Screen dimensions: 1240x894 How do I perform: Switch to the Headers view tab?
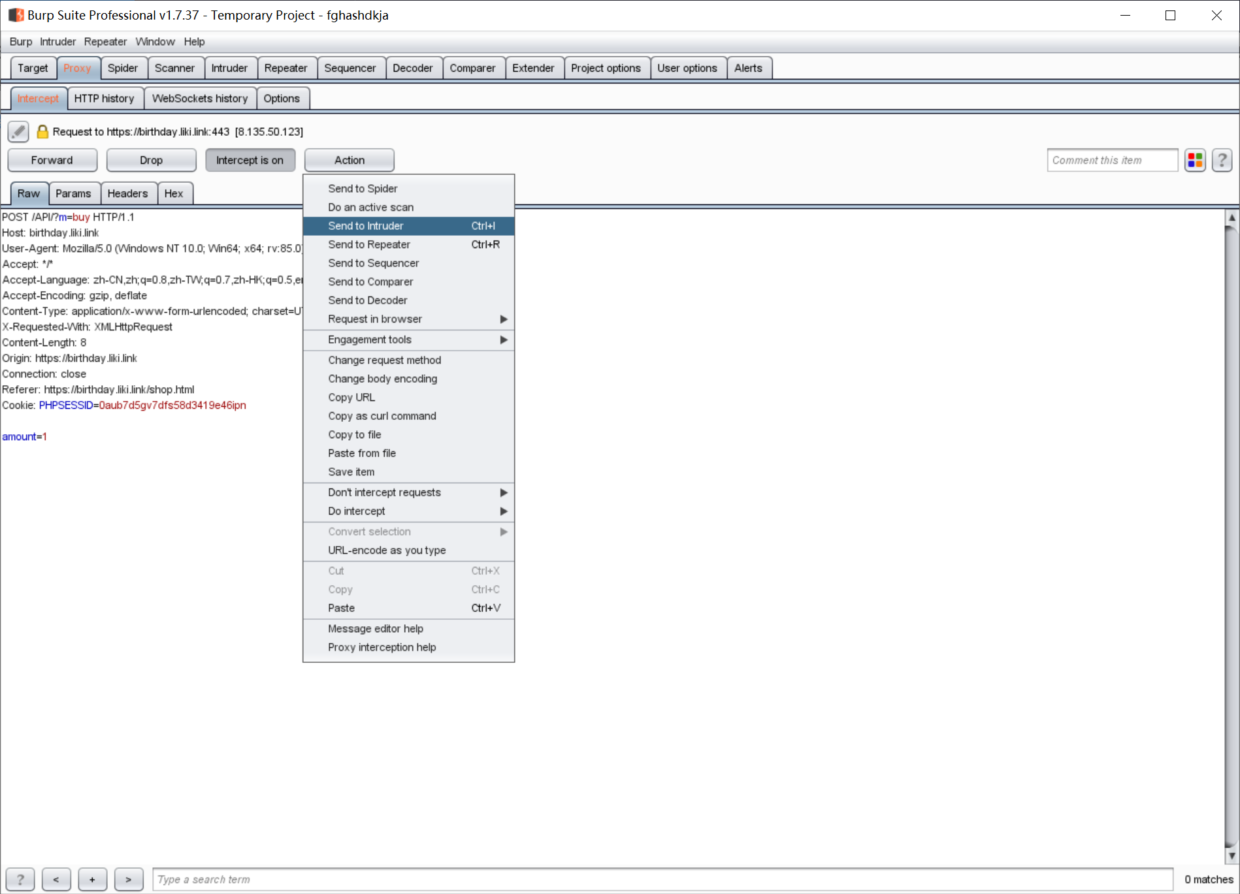tap(127, 193)
